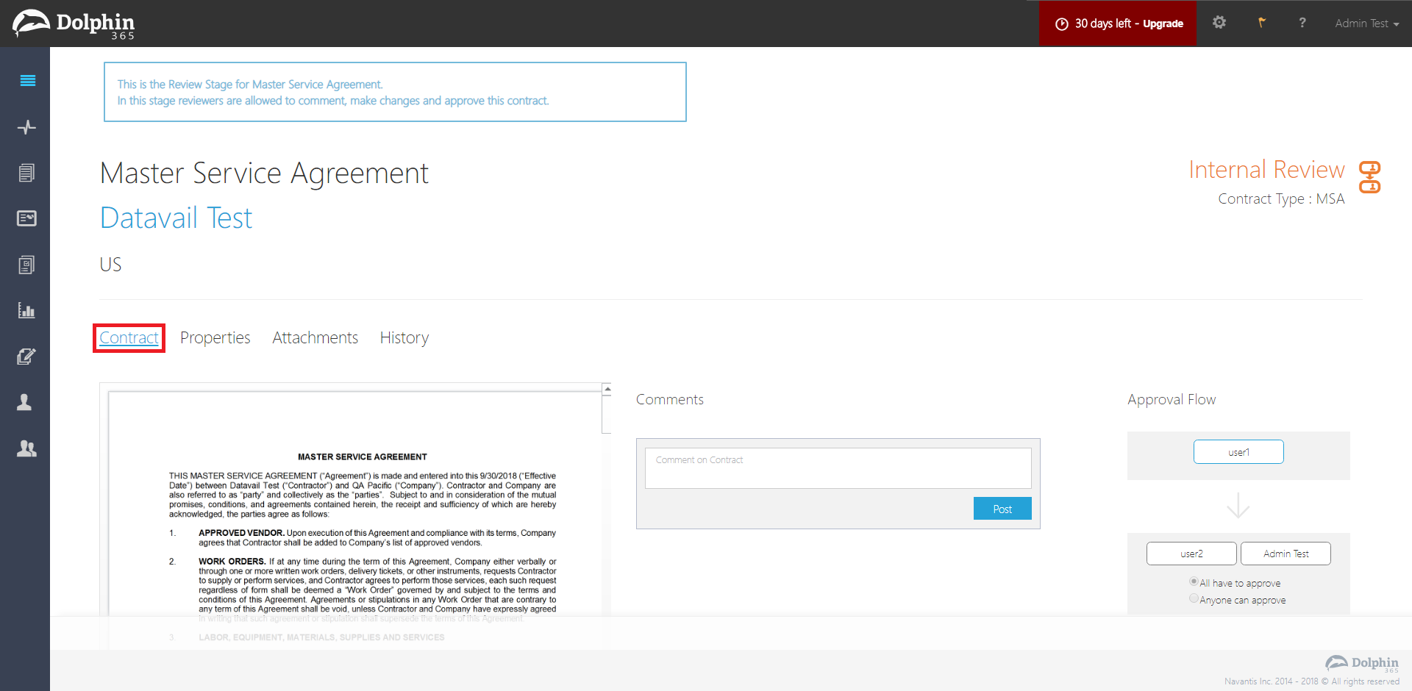Click the user2 approver button
The width and height of the screenshot is (1412, 691).
[x=1191, y=554]
